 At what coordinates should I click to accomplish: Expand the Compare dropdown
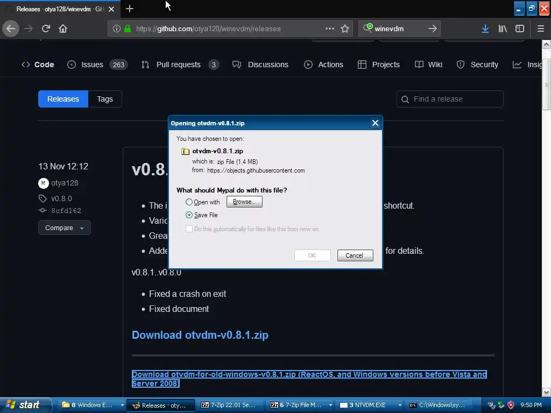pos(65,228)
